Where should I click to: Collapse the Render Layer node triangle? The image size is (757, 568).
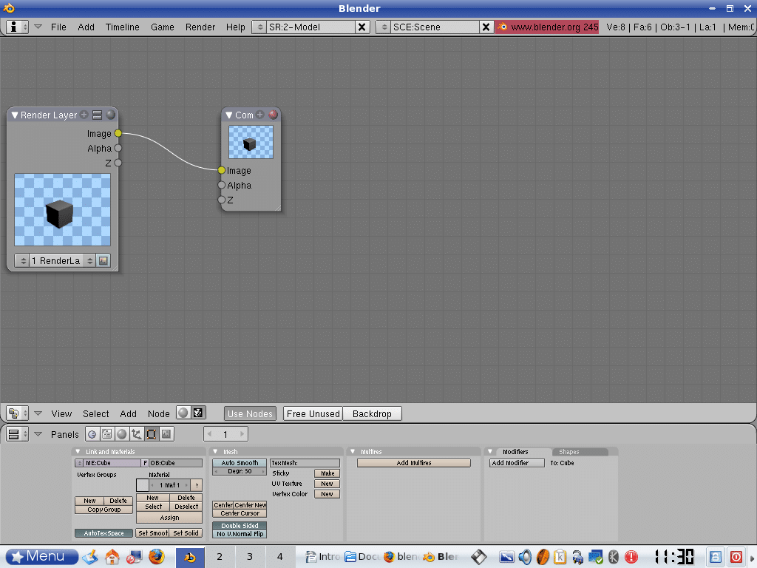(15, 115)
